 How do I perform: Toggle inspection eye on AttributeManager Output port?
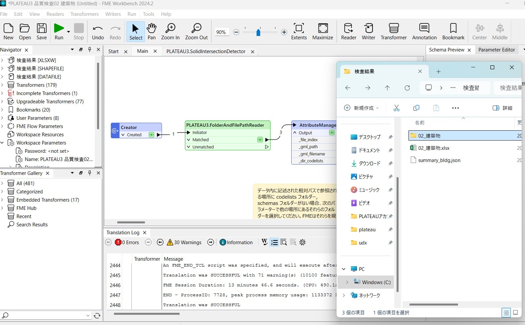pyautogui.click(x=332, y=133)
